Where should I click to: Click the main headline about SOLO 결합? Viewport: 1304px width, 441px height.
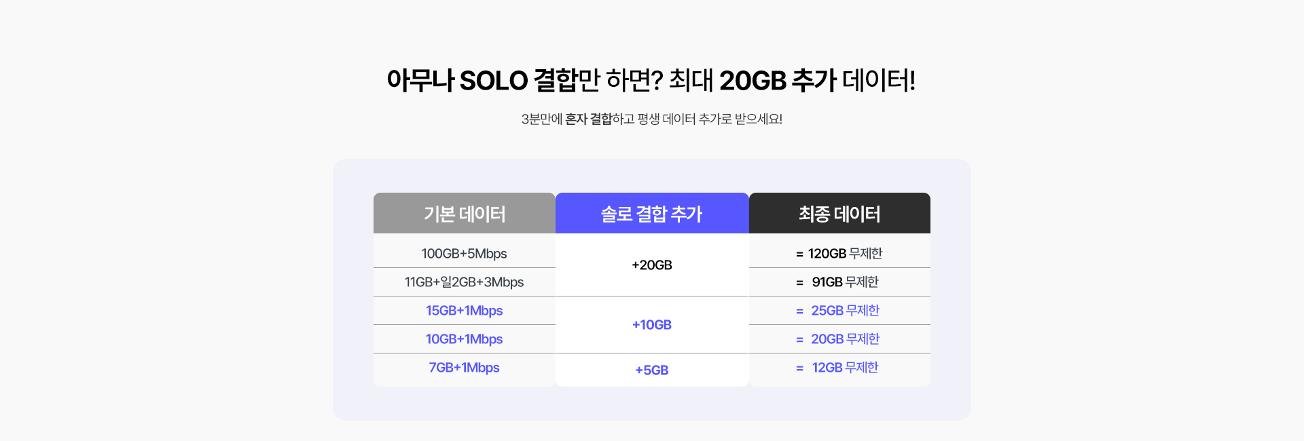[x=651, y=80]
